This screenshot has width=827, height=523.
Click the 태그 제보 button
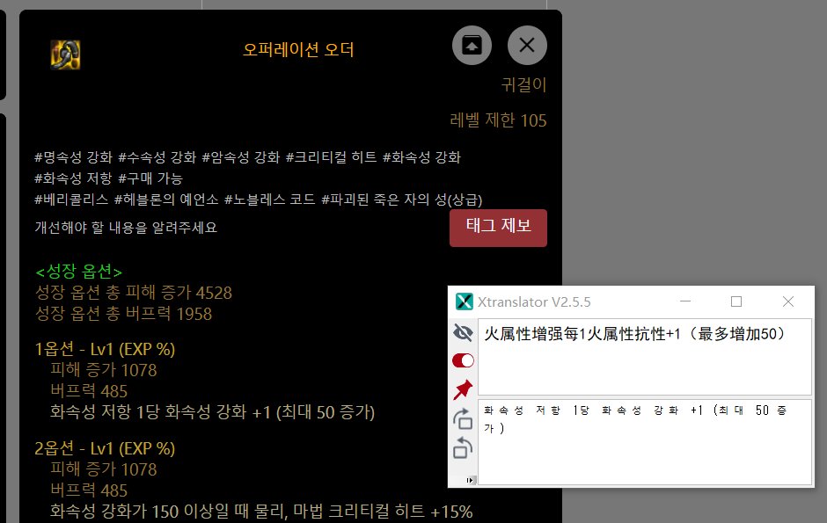(x=498, y=228)
